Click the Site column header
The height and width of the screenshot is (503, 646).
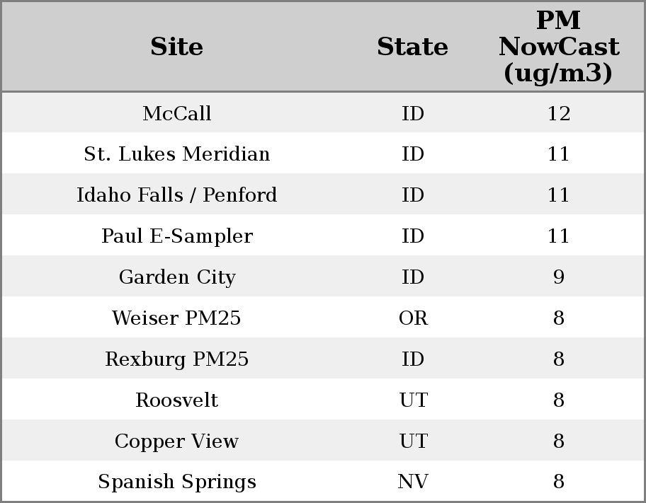(x=177, y=47)
